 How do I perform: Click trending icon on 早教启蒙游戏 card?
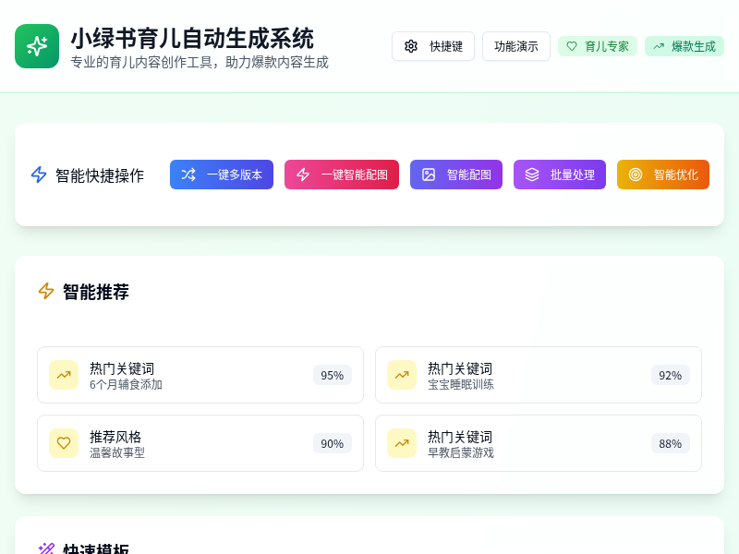[402, 443]
